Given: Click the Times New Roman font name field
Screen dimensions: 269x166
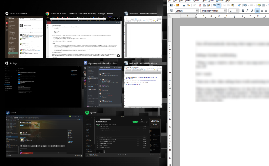Looking at the screenshot, I should coord(212,10).
